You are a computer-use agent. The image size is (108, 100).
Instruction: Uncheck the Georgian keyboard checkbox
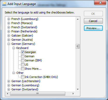pyautogui.click(x=23, y=52)
